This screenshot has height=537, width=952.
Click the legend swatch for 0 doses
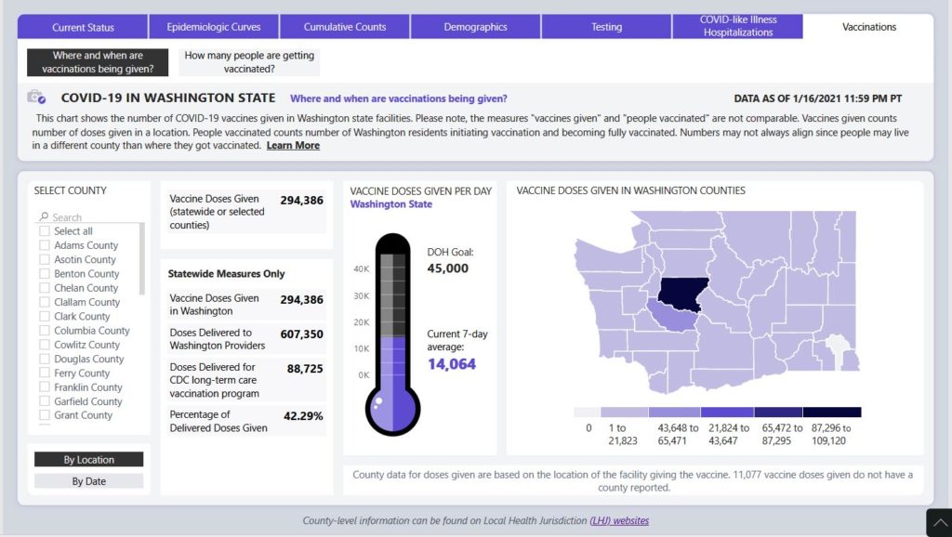pyautogui.click(x=587, y=412)
